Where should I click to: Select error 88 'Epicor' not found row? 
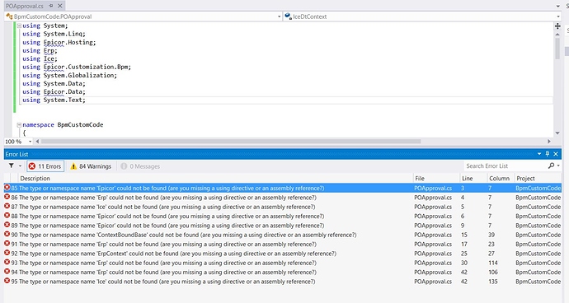[x=283, y=216]
